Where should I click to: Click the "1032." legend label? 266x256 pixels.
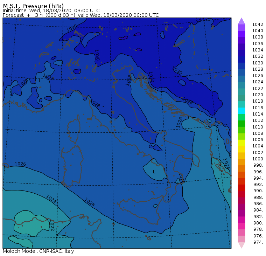click(x=258, y=56)
